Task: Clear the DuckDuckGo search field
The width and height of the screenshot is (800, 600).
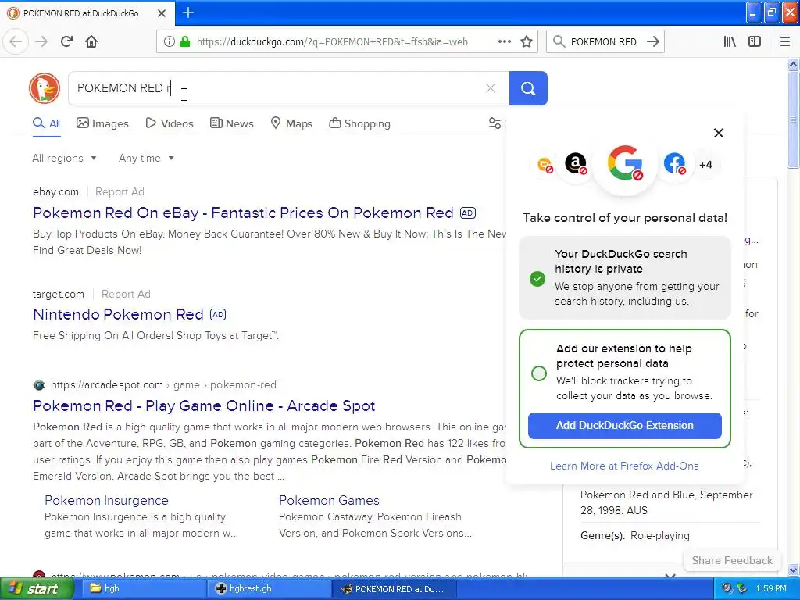Action: tap(491, 88)
